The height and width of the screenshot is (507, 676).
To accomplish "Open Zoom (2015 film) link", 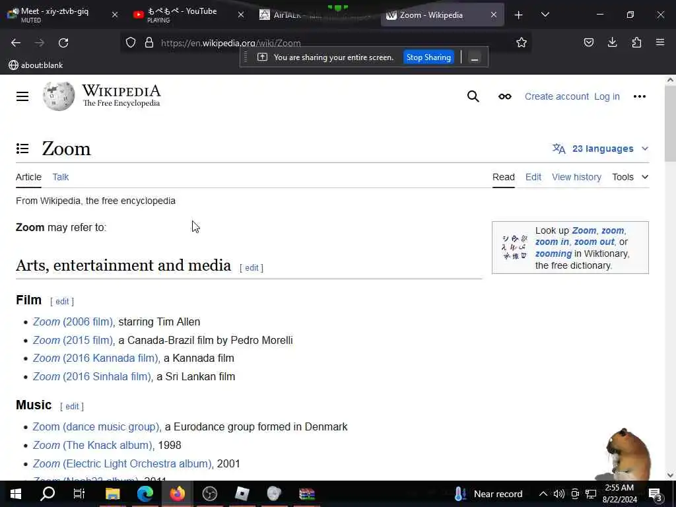I will coord(73,340).
